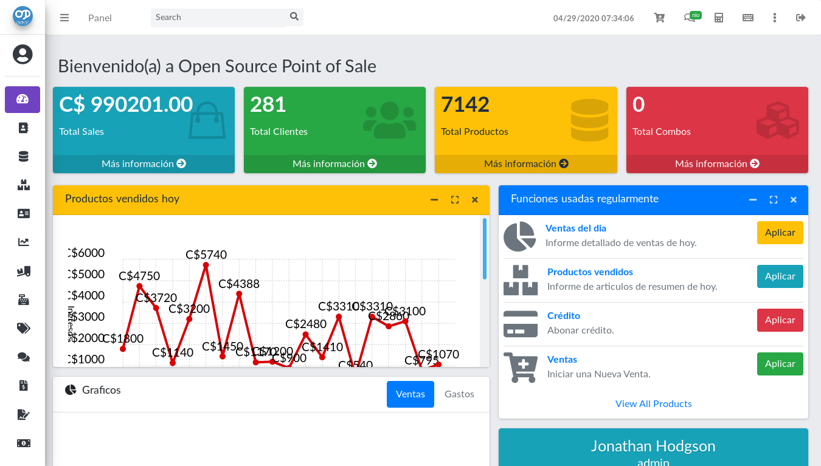Click the messages icon showing 'nio' badge
Image resolution: width=821 pixels, height=466 pixels.
point(690,18)
